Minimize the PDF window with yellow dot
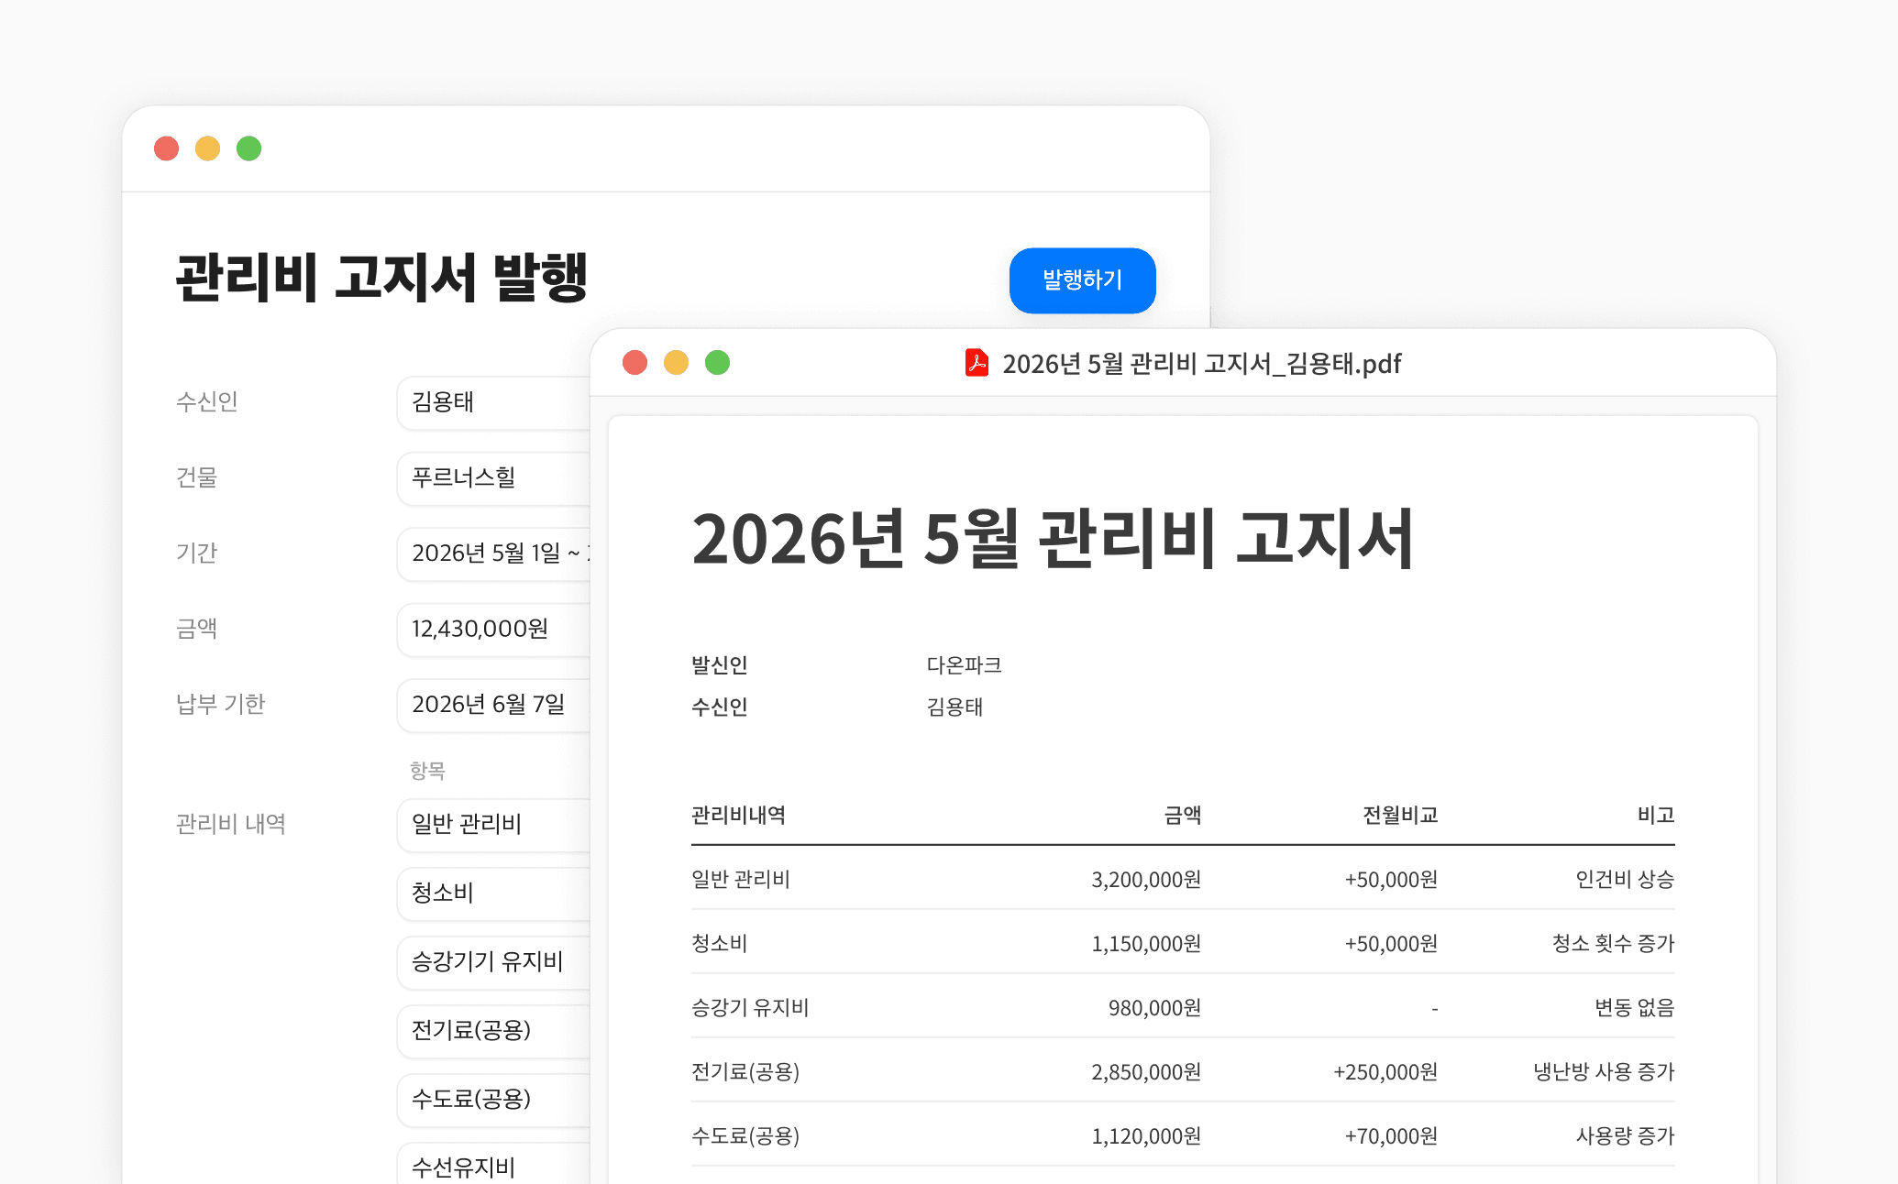The height and width of the screenshot is (1184, 1898). click(676, 363)
